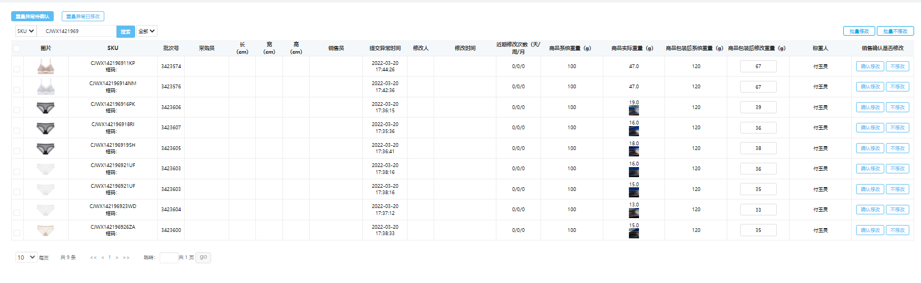The image size is (921, 283).
Task: Select checkbox for batch 3423606 row
Action: click(x=17, y=110)
